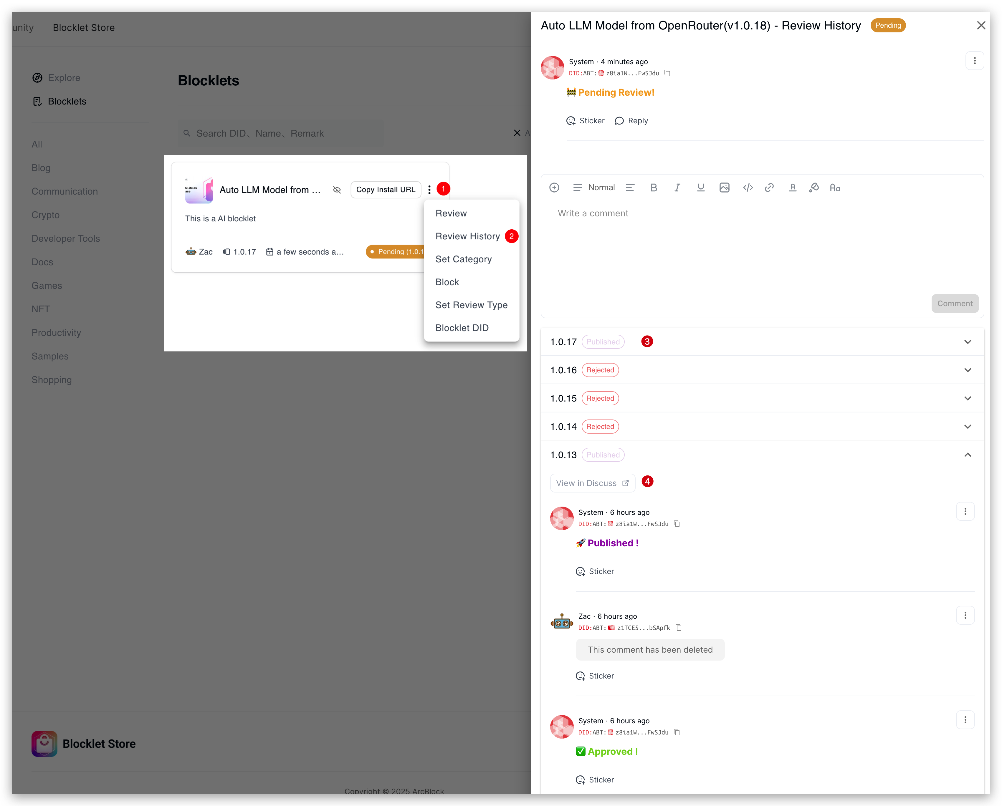Click the insert link icon
1002x806 pixels.
click(769, 188)
